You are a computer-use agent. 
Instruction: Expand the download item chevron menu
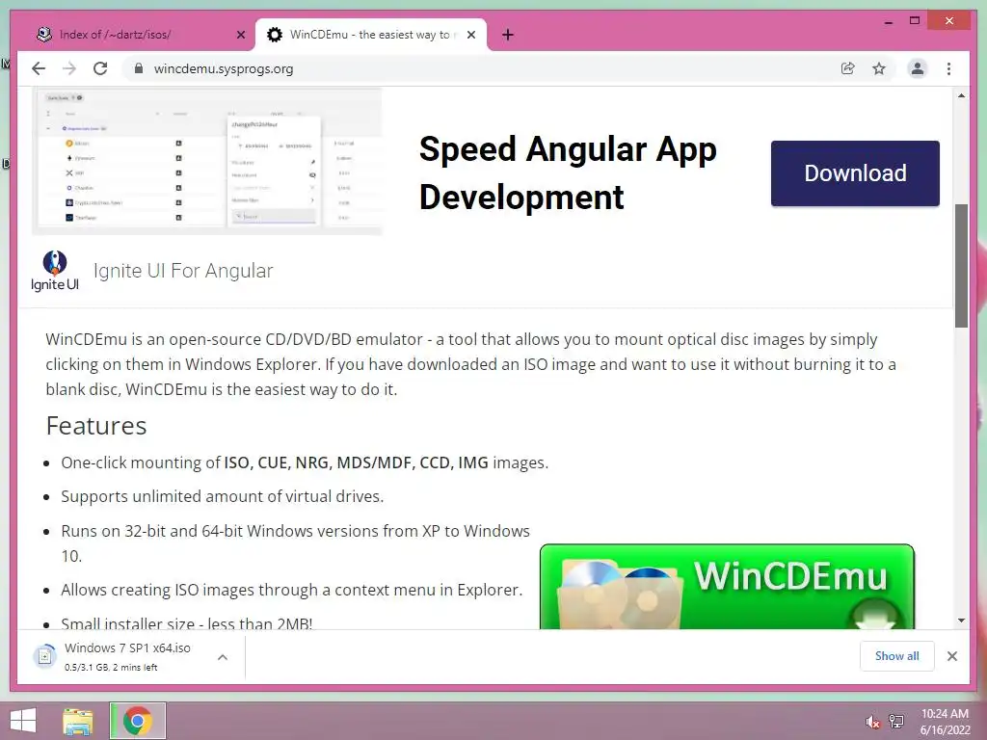pos(223,657)
